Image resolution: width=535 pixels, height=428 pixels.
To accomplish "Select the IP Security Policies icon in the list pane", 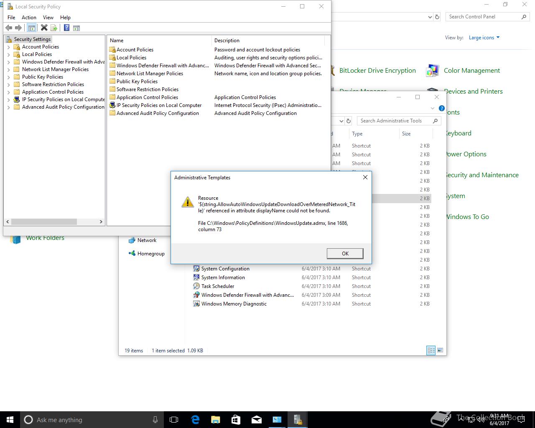I will point(112,105).
